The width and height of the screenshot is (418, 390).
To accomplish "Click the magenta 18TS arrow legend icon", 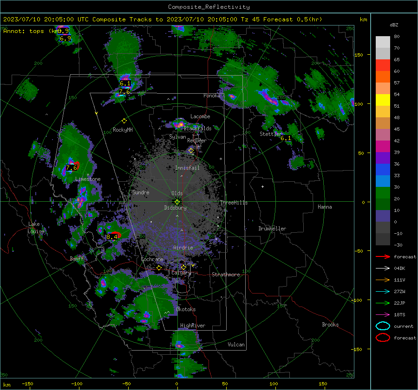I will pyautogui.click(x=383, y=315).
